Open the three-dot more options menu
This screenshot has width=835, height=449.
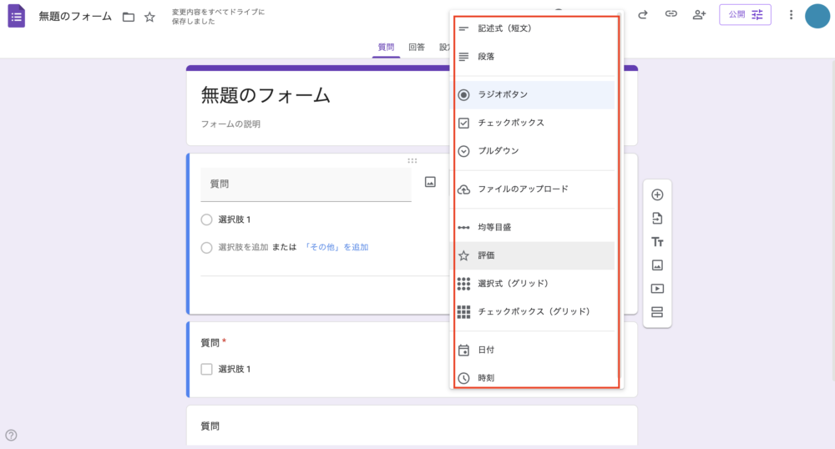click(x=791, y=15)
